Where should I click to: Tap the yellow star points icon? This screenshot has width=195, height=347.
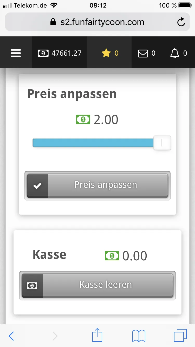pos(106,53)
